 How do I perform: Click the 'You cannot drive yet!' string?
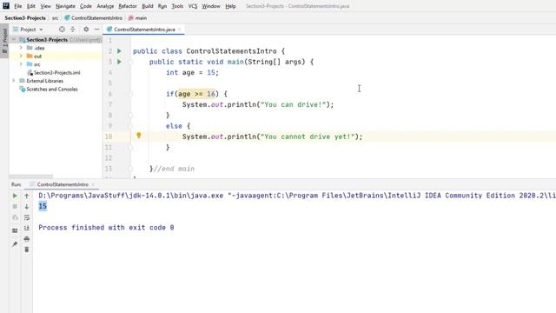point(308,137)
